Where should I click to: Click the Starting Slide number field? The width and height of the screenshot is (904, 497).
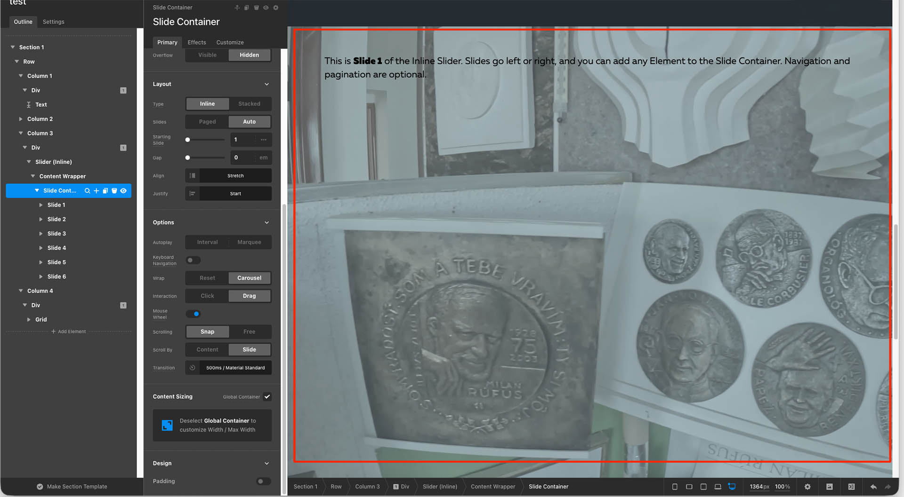[243, 140]
